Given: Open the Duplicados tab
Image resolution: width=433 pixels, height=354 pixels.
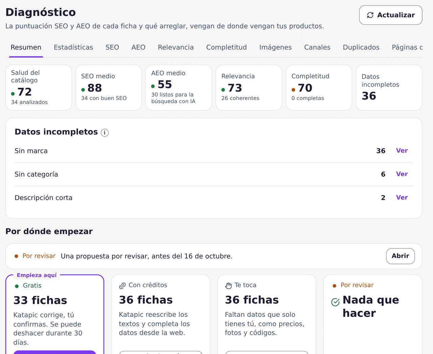Looking at the screenshot, I should coord(361,47).
